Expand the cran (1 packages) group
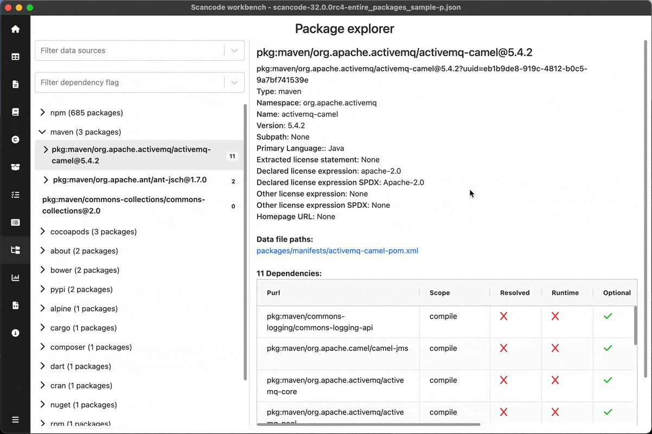Viewport: 652px width, 434px height. [x=42, y=385]
